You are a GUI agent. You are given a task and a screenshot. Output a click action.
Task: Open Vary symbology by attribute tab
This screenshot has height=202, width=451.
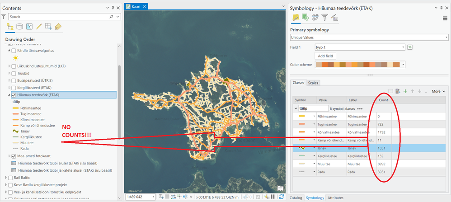[305, 18]
